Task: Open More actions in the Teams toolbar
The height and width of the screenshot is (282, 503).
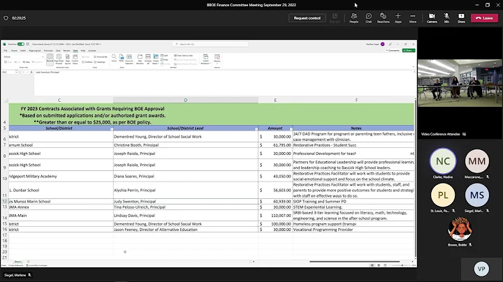Action: tap(413, 18)
